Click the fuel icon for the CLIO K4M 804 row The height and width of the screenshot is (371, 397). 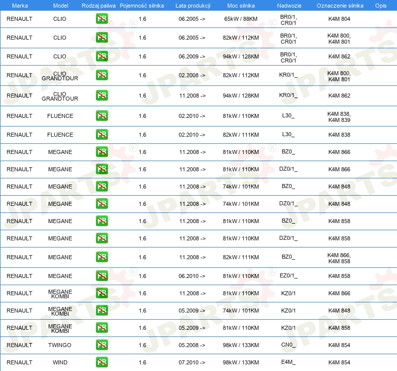pyautogui.click(x=102, y=19)
